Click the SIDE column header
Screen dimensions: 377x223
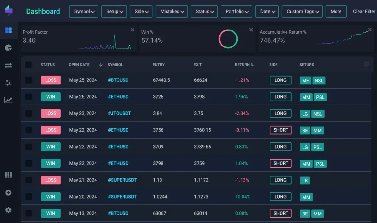pyautogui.click(x=273, y=65)
